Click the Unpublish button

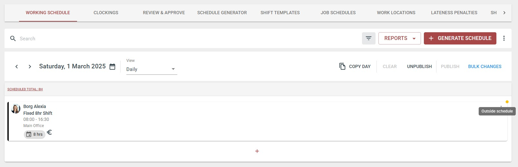(x=419, y=66)
